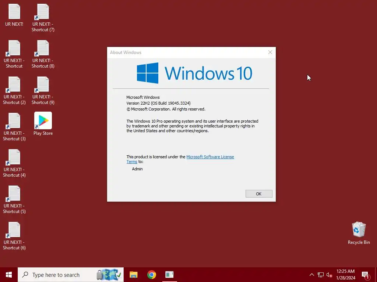Click the travel doodle in search box
The height and width of the screenshot is (282, 377).
[x=109, y=275]
